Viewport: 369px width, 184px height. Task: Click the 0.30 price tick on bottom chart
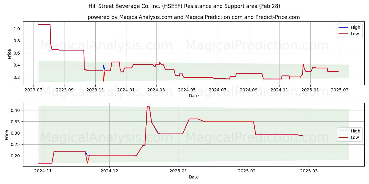pyautogui.click(x=16, y=133)
